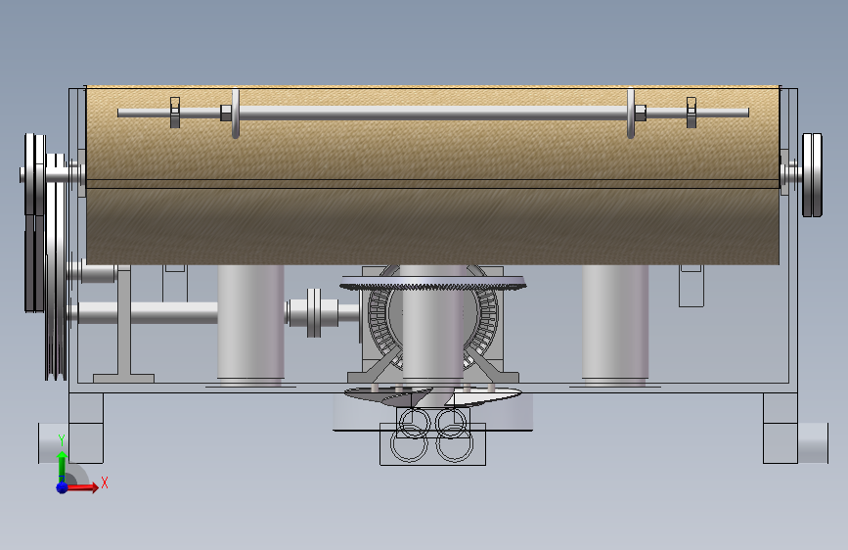Click the blue Z axis ball at triad origin

(62, 487)
